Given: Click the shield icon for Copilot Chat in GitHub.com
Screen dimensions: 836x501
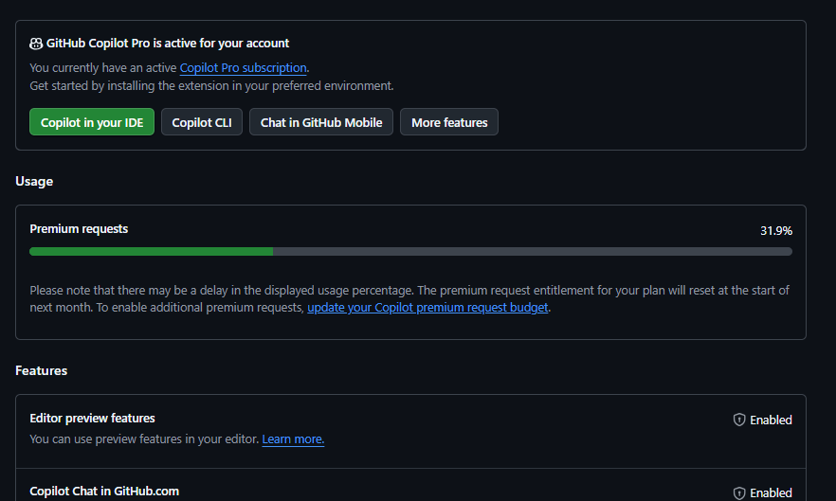Looking at the screenshot, I should (x=739, y=493).
